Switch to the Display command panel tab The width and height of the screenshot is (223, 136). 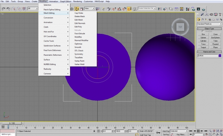tap(216, 14)
